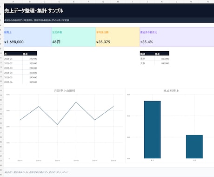This screenshot has height=177, width=214.
Task: Click the 平均受注額 KPI label
Action: [102, 32]
